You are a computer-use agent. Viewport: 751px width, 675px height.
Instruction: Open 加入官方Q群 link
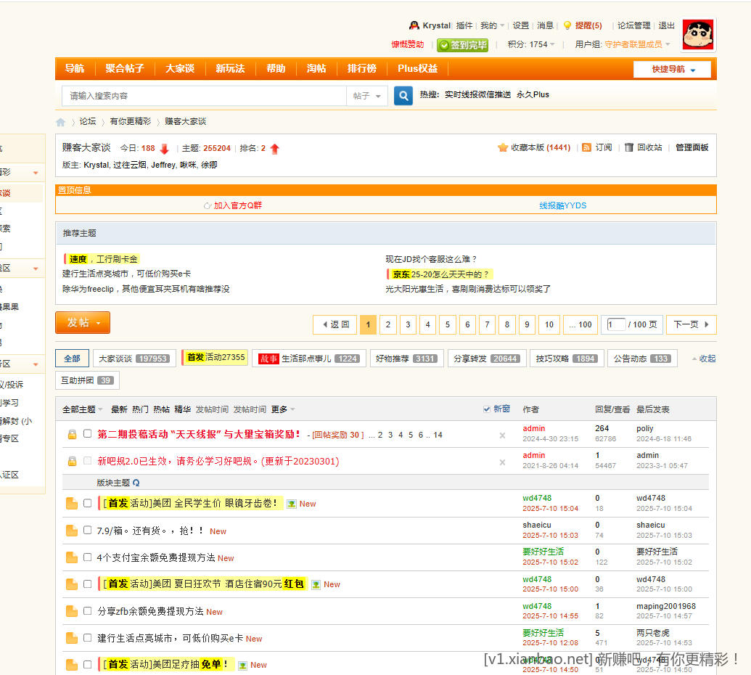(x=237, y=205)
